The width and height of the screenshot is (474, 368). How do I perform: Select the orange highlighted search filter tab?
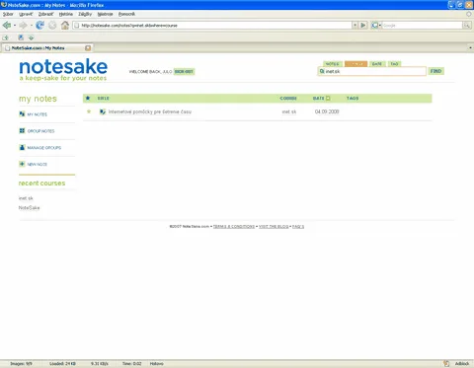pos(355,64)
